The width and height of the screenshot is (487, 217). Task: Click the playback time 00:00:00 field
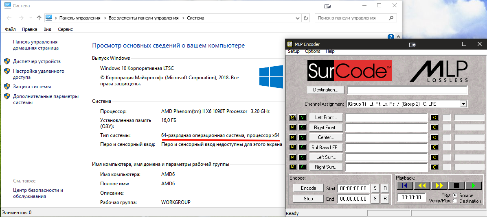tap(411, 197)
